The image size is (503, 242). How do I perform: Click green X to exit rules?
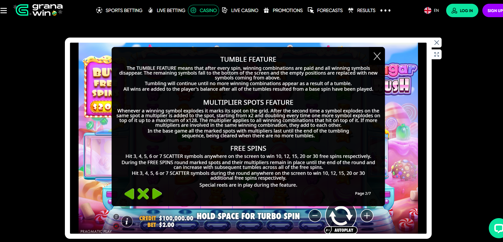[x=143, y=194]
